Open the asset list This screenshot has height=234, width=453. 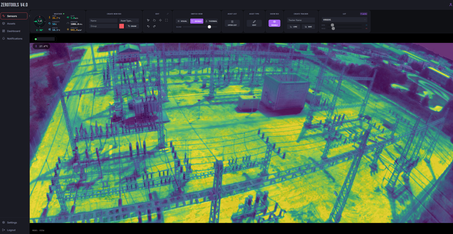click(x=232, y=23)
